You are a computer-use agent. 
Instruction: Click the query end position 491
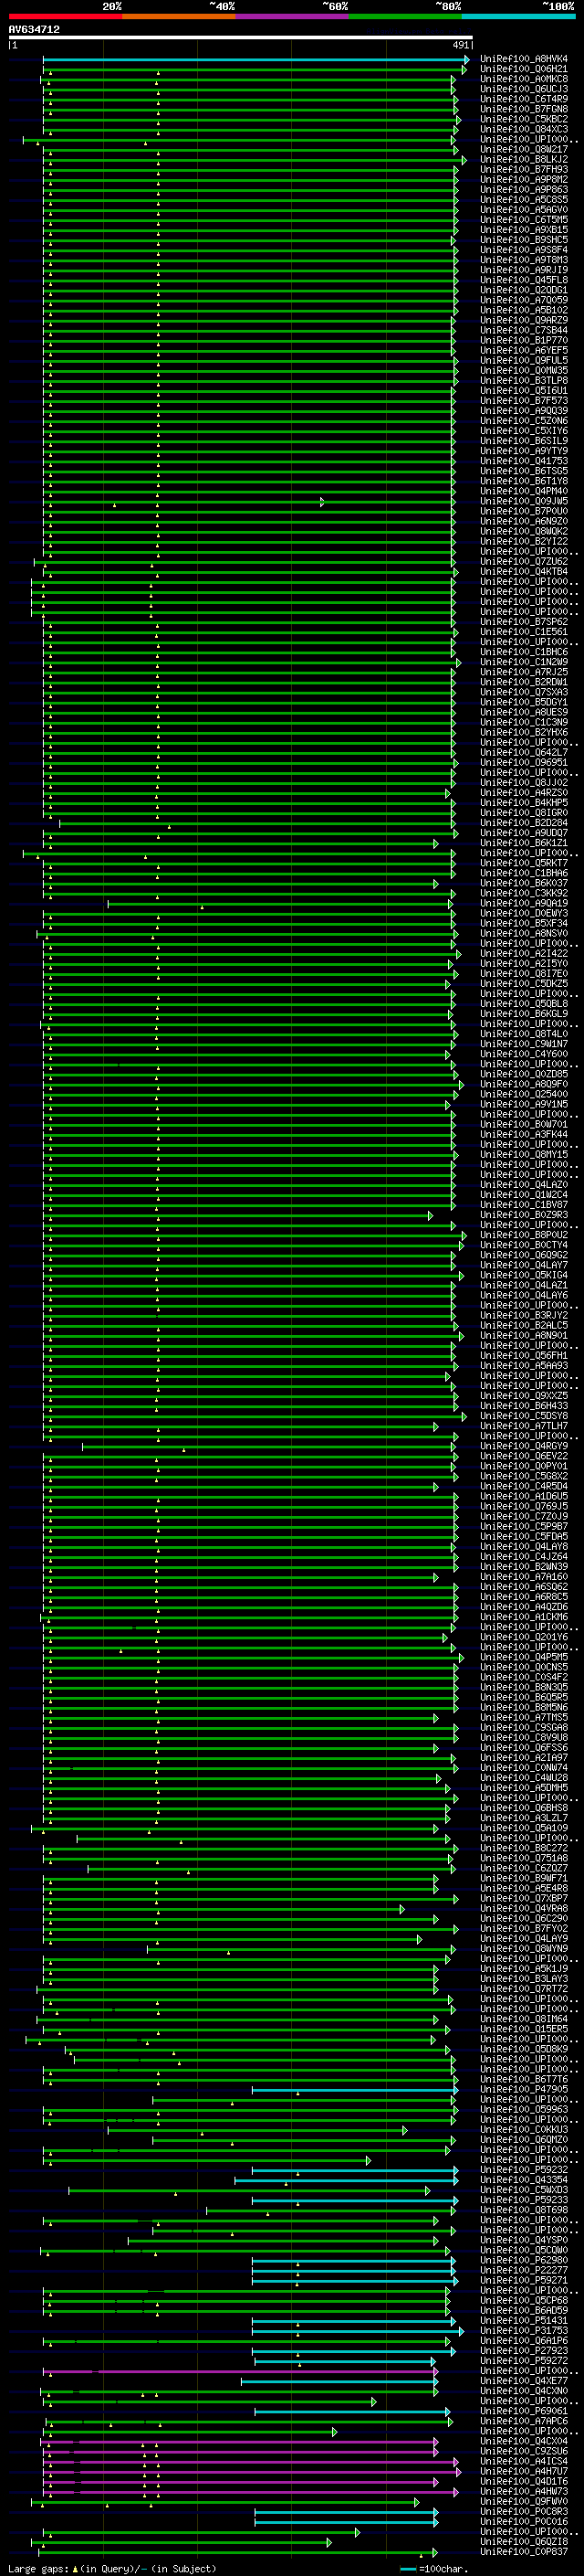(x=460, y=45)
